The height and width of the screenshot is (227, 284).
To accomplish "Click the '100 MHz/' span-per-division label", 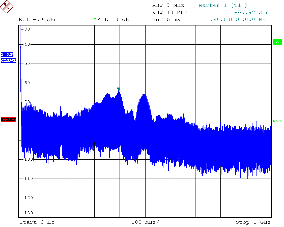I will [145, 222].
